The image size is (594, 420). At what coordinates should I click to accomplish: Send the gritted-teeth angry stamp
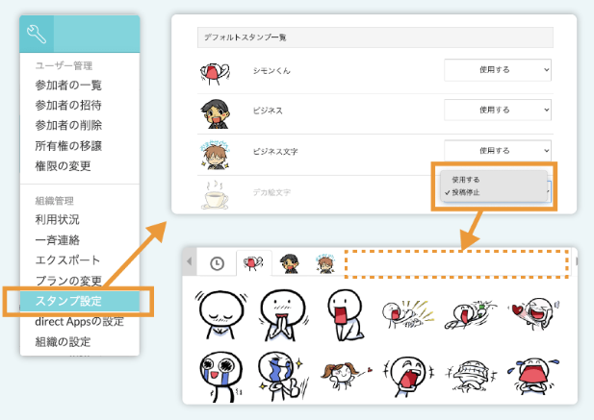point(470,377)
